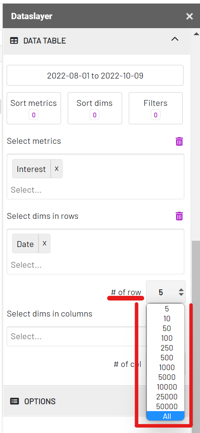Image resolution: width=200 pixels, height=433 pixels.
Task: Click the date range 2022-08-01 to 2022-10-09
Action: 95,75
